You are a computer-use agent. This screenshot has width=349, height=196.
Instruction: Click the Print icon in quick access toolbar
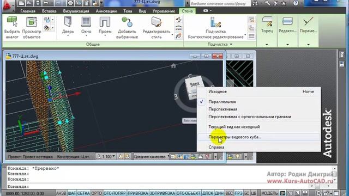[x=70, y=3]
